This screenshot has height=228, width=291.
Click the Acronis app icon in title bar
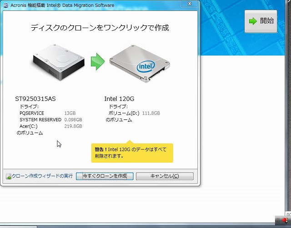pyautogui.click(x=6, y=5)
